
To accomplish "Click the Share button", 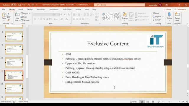I will pyautogui.click(x=167, y=9).
